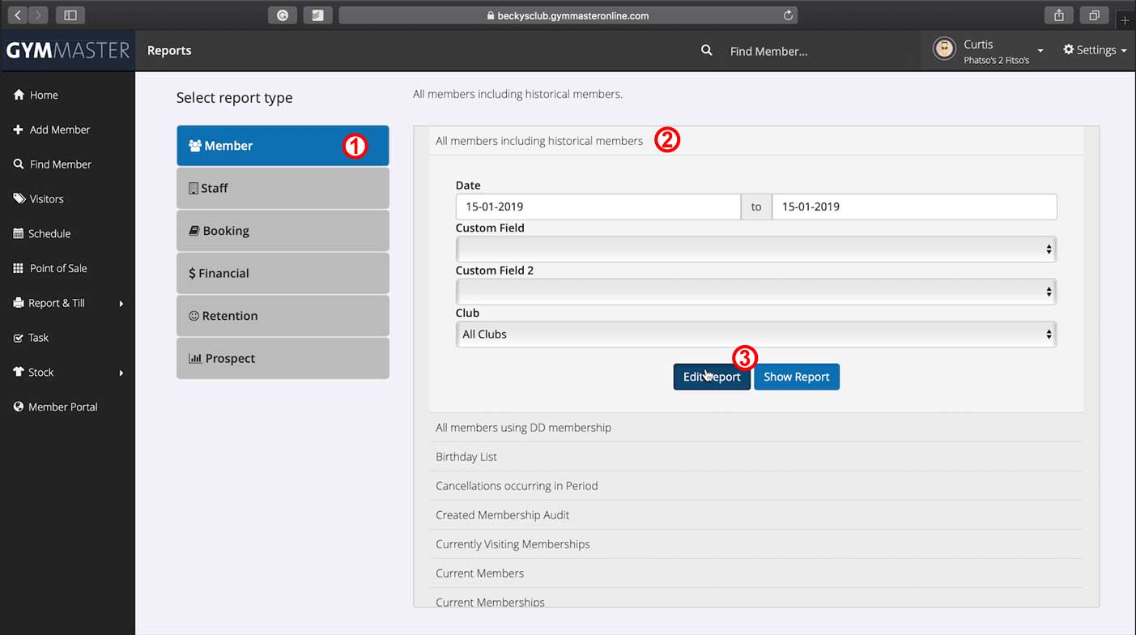
Task: Reload the page in address bar
Action: tap(788, 15)
